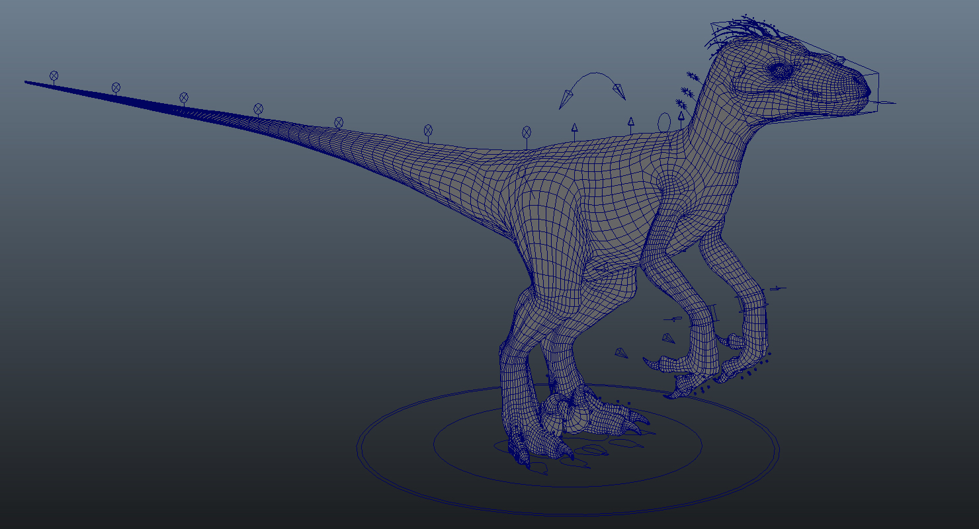Image resolution: width=979 pixels, height=529 pixels.
Task: Select the sixth tail circle control from the tip
Action: (x=428, y=130)
